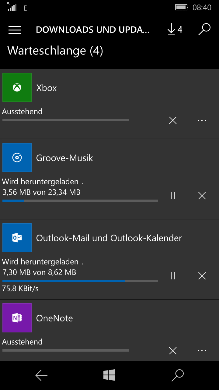This screenshot has height=390, width=219.
Task: Go back using the back arrow
Action: [x=41, y=375]
